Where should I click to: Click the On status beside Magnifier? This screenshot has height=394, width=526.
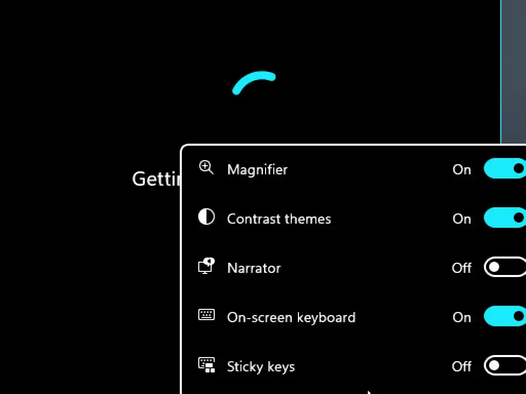(x=462, y=169)
